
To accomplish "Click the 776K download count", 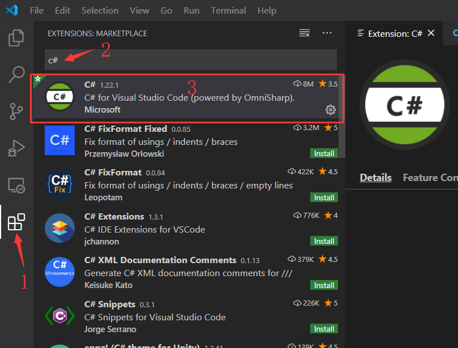I will (x=306, y=216).
